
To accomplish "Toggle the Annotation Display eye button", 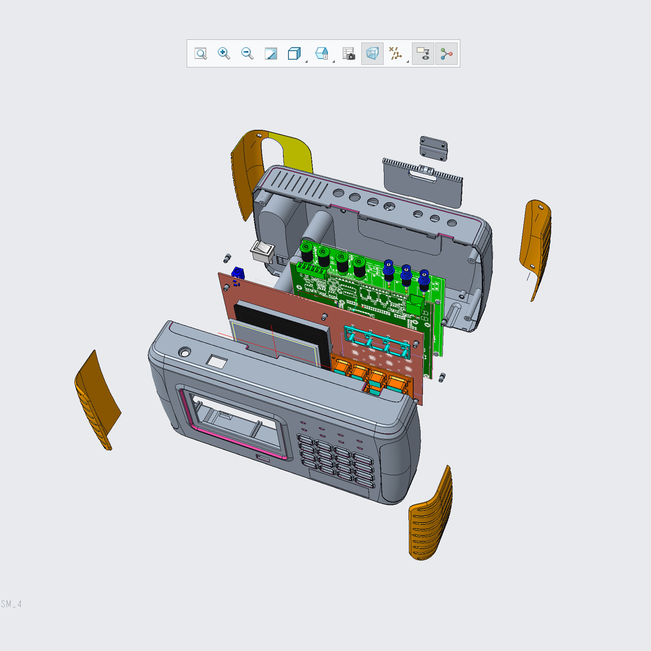I will pyautogui.click(x=423, y=54).
